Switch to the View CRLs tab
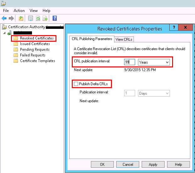The width and height of the screenshot is (195, 173). pyautogui.click(x=124, y=39)
